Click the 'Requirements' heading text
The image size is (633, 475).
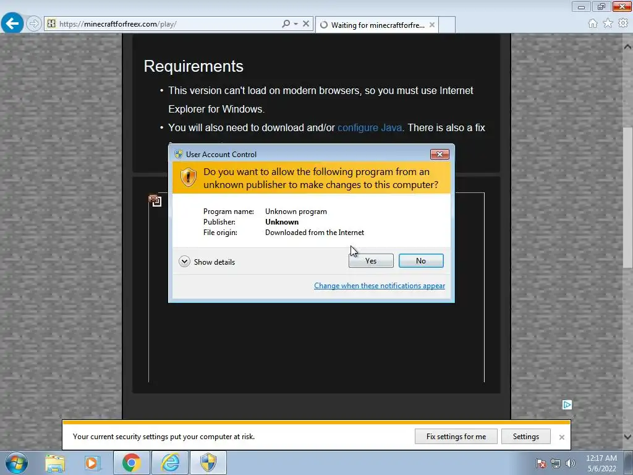(193, 66)
